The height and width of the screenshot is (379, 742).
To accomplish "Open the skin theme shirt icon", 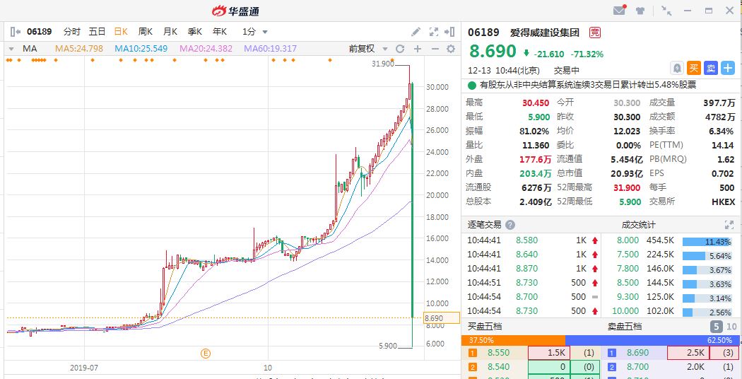I will click(x=640, y=11).
